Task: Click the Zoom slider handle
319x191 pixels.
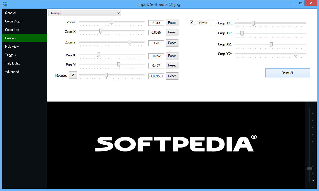Action: 111,22
